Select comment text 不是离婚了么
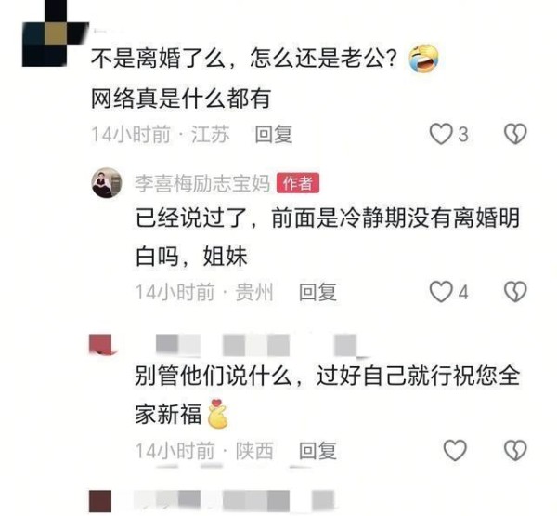The image size is (557, 516). click(x=159, y=59)
